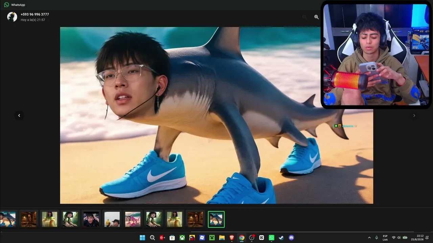Show hidden system tray icons

(x=369, y=238)
